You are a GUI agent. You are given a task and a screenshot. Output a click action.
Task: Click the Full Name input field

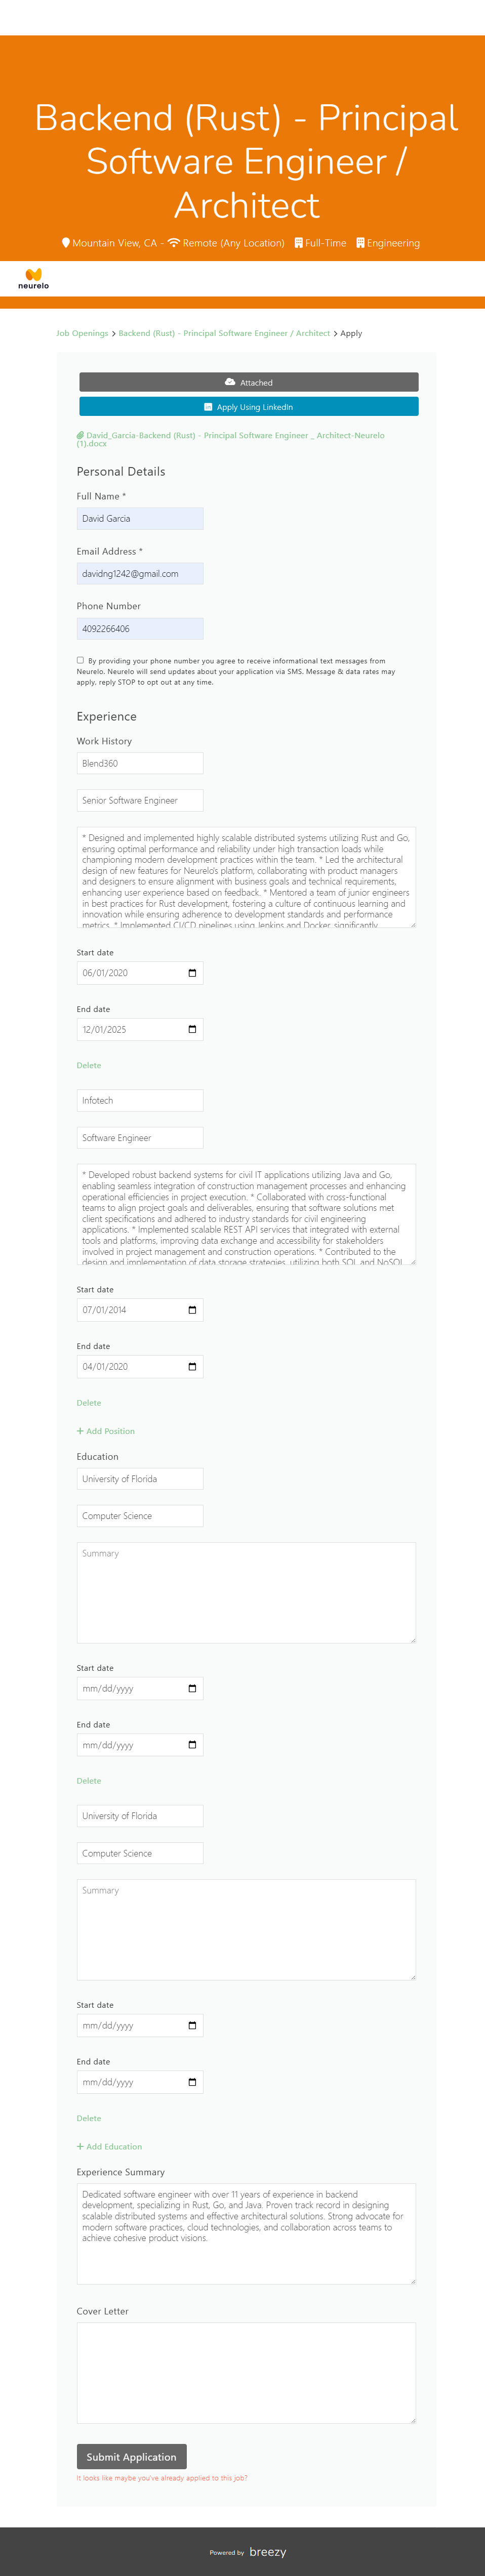(x=140, y=518)
